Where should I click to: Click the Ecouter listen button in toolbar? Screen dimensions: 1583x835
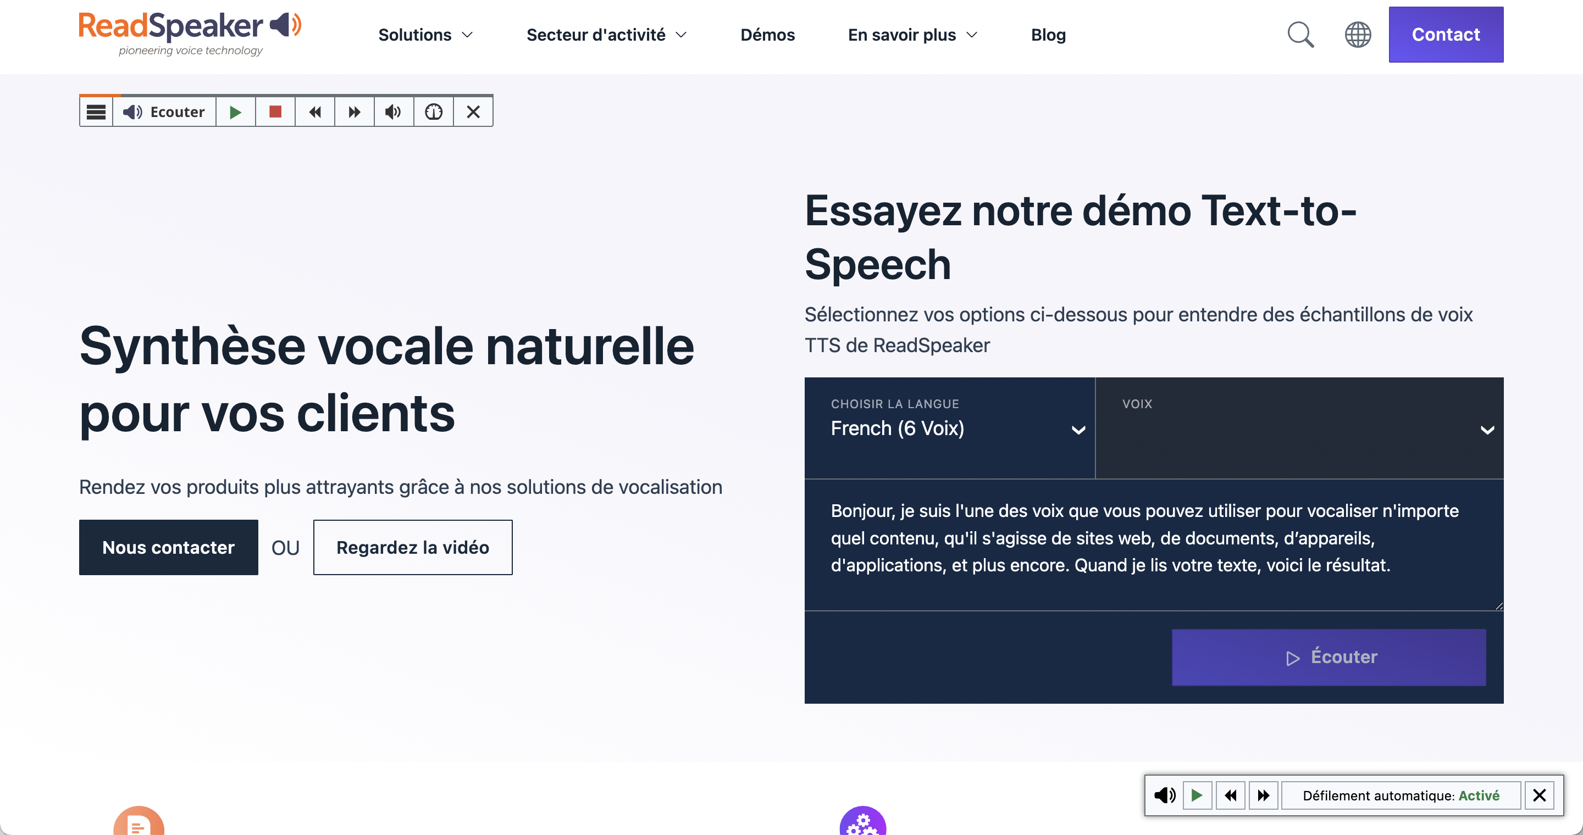pos(164,112)
